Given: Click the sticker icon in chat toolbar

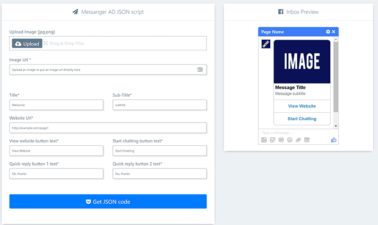Looking at the screenshot, I should point(273,140).
